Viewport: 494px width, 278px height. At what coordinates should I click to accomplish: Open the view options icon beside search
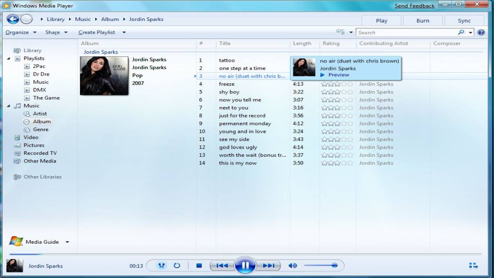[340, 32]
